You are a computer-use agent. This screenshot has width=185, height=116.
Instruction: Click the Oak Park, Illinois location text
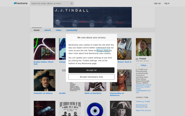(x=142, y=61)
